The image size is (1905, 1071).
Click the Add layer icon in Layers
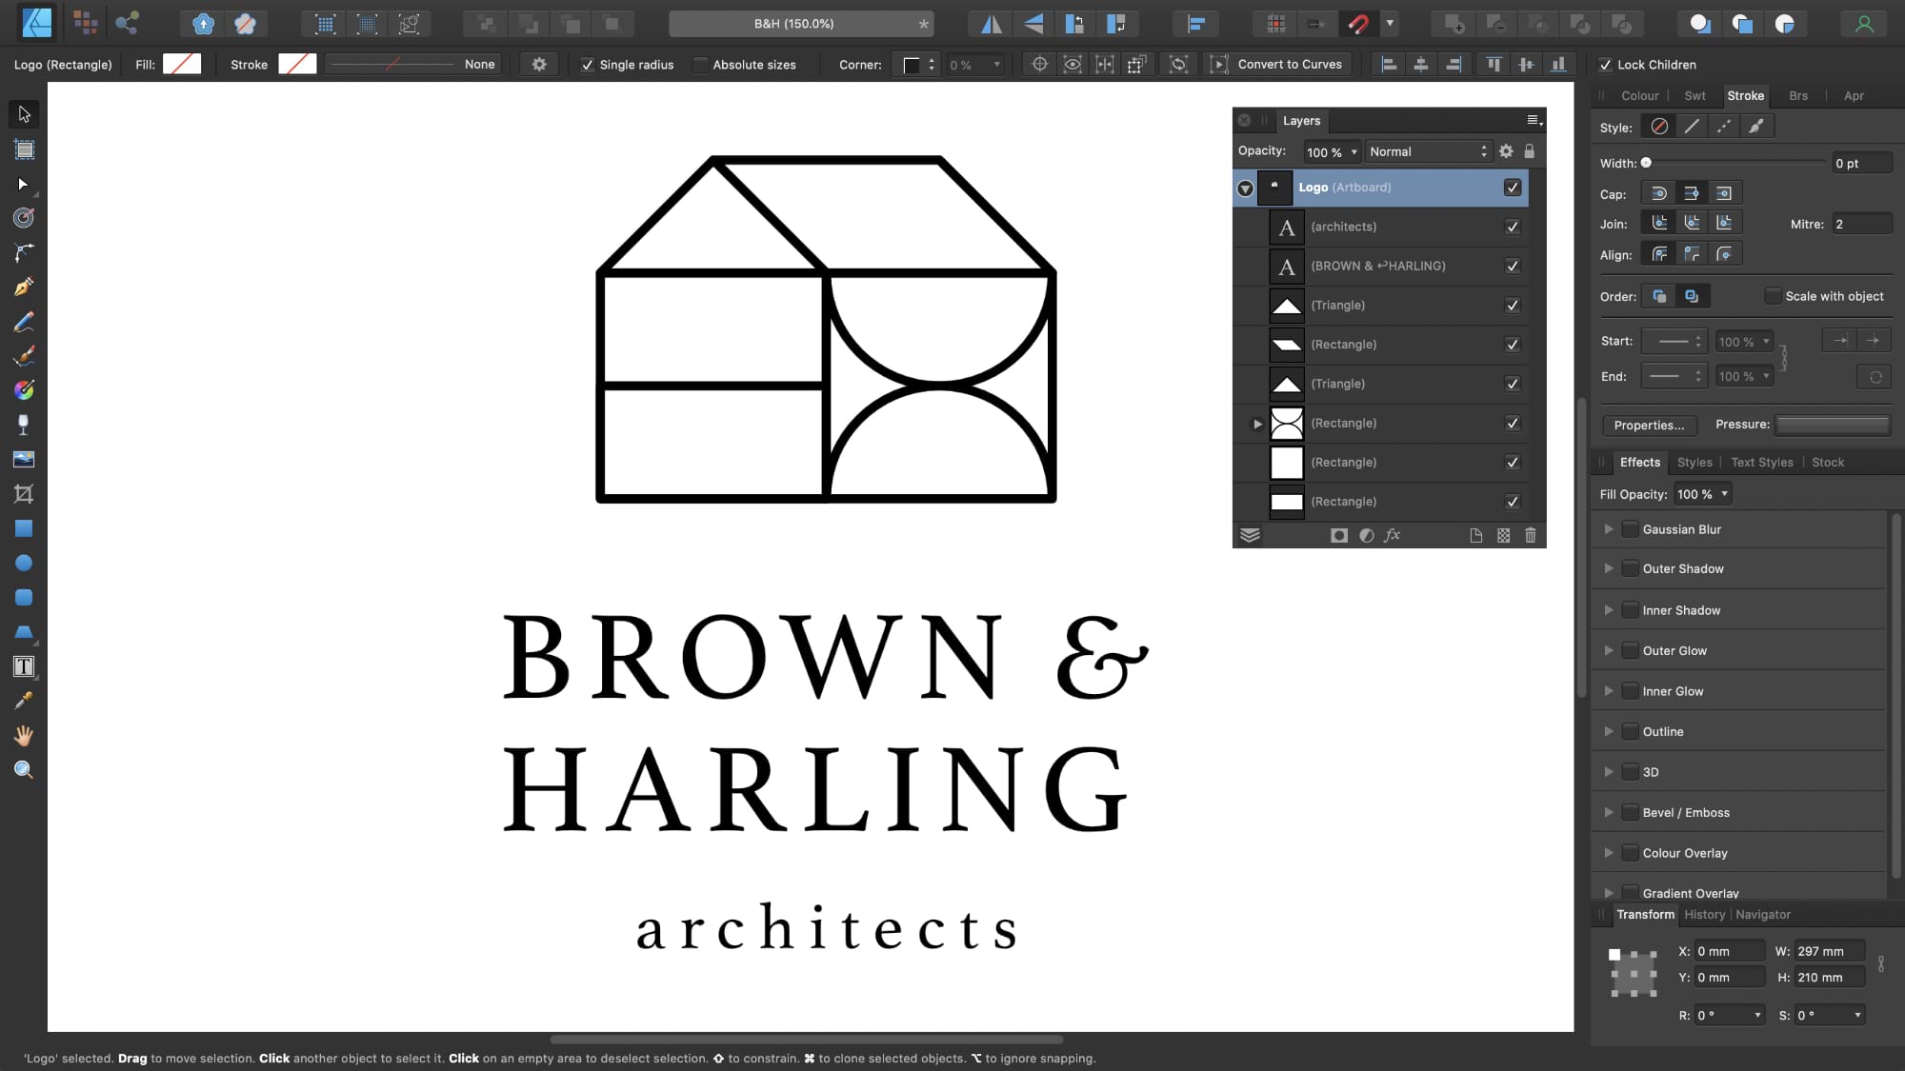[x=1475, y=535]
